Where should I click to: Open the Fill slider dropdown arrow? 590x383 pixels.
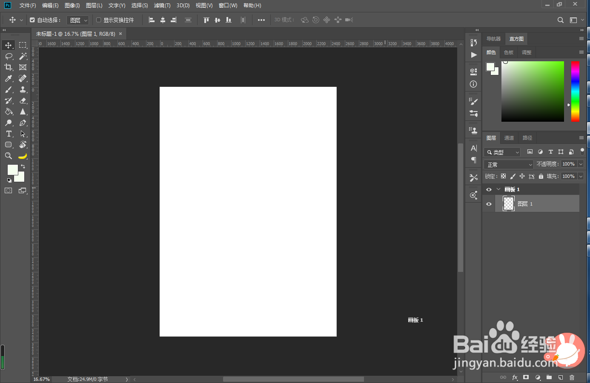(581, 176)
